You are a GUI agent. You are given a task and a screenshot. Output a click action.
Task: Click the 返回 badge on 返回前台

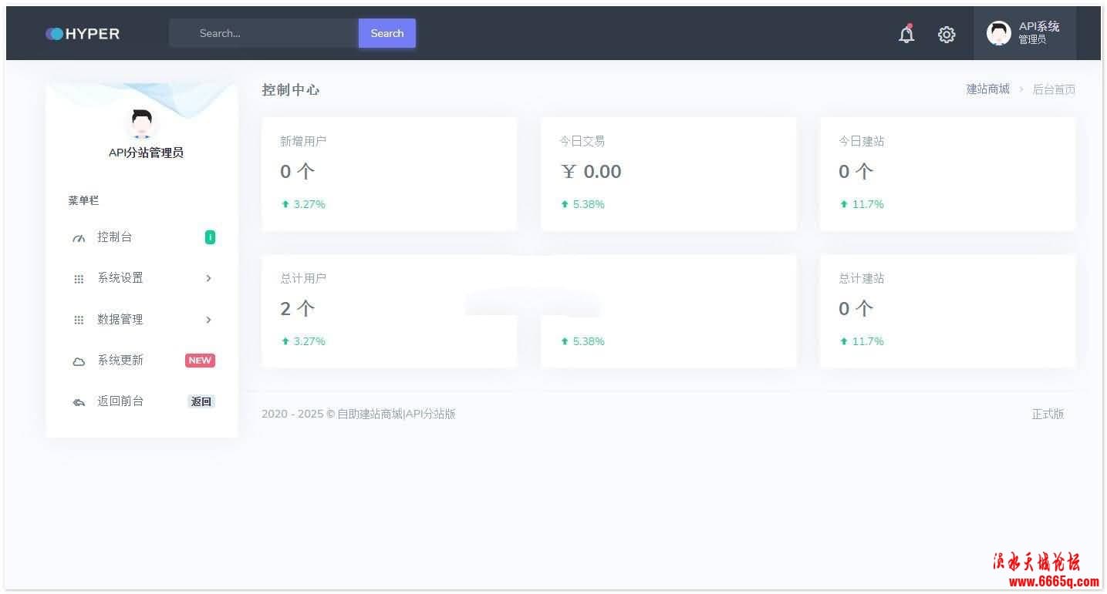pyautogui.click(x=201, y=401)
